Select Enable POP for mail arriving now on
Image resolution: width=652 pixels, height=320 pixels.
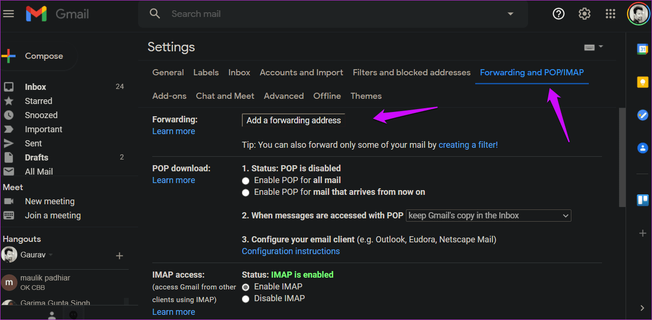click(245, 192)
